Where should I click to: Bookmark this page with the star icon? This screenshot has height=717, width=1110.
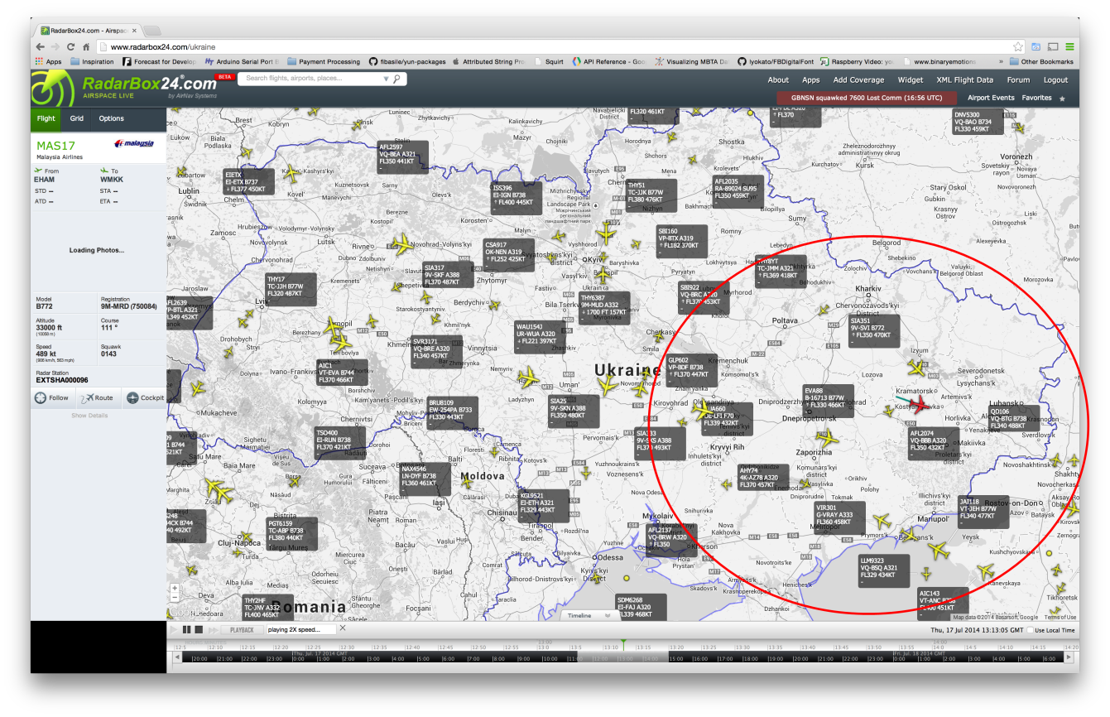(1018, 47)
